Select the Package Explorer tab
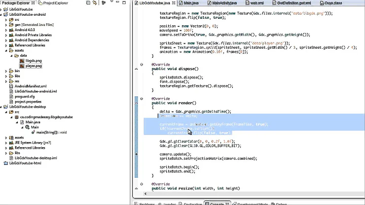The width and height of the screenshot is (365, 205). [x=16, y=3]
